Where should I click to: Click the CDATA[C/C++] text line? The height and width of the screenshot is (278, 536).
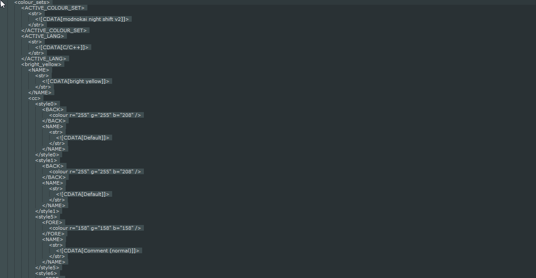click(x=63, y=47)
